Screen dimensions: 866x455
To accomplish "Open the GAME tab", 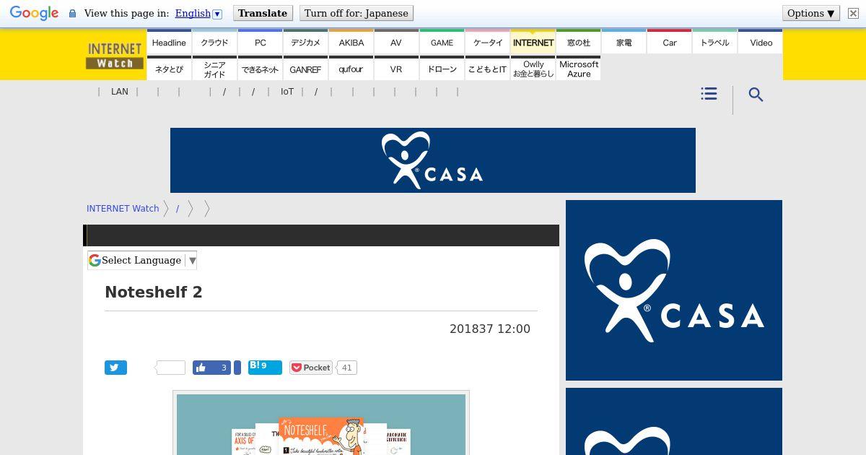I will pos(442,43).
